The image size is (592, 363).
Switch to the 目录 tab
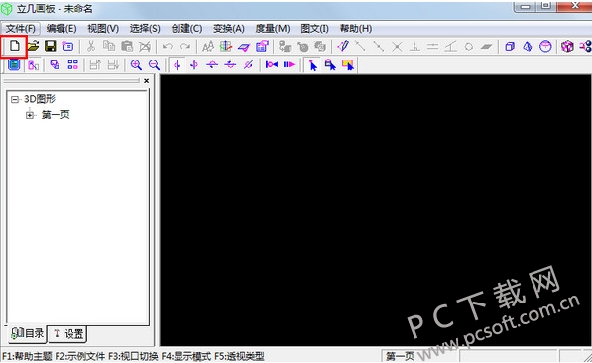27,334
